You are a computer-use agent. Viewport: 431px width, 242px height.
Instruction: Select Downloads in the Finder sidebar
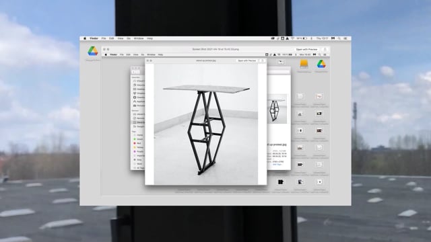click(x=139, y=97)
